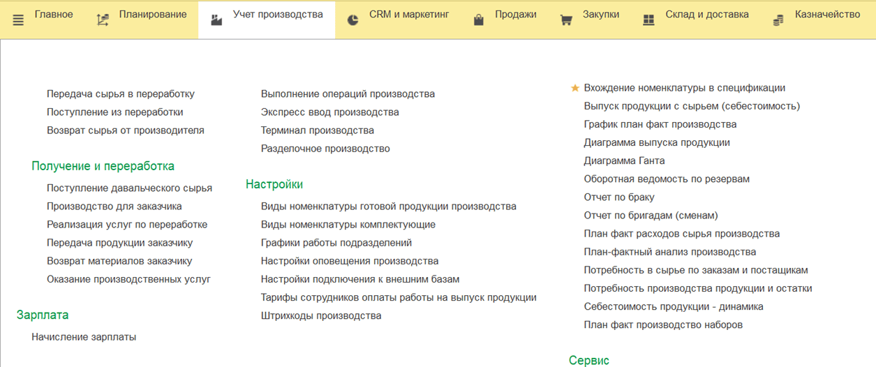This screenshot has width=876, height=367.
Task: Open the Планирование section tab
Action: 152,15
